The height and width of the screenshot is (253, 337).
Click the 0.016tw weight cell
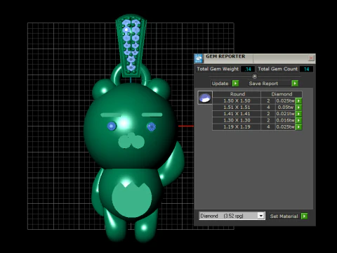point(285,120)
